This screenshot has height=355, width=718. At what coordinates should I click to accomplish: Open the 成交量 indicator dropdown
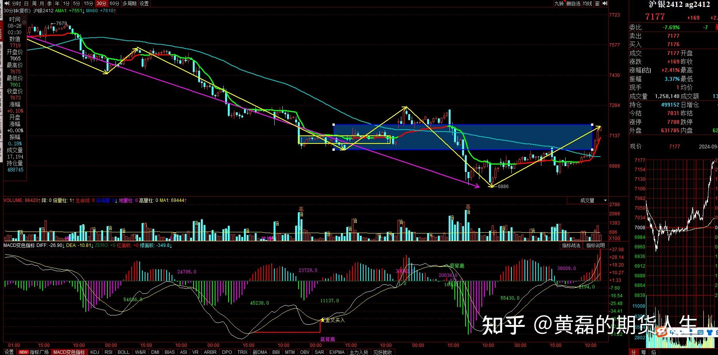[588, 200]
